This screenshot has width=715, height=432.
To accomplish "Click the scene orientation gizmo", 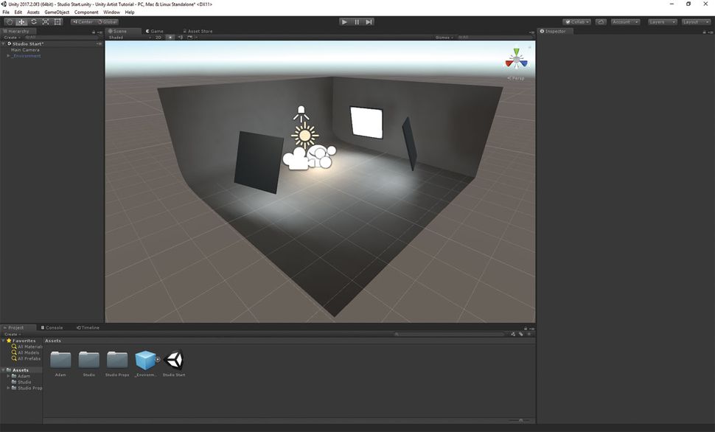I will tap(516, 59).
